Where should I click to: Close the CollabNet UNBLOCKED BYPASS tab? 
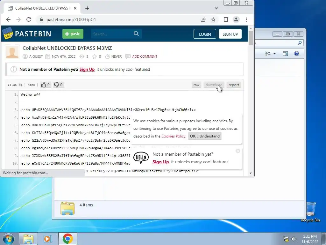point(75,8)
